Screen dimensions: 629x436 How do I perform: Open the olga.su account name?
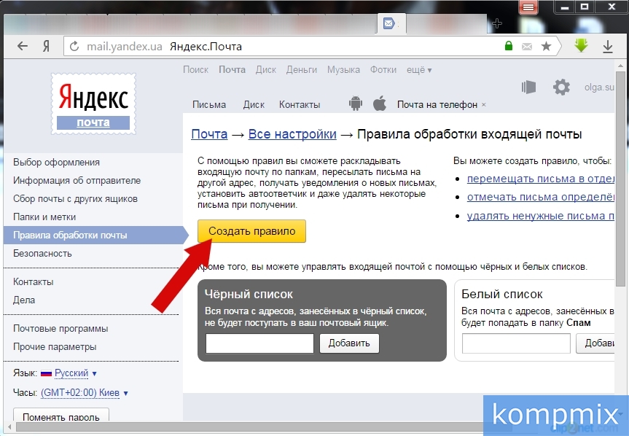pyautogui.click(x=599, y=87)
